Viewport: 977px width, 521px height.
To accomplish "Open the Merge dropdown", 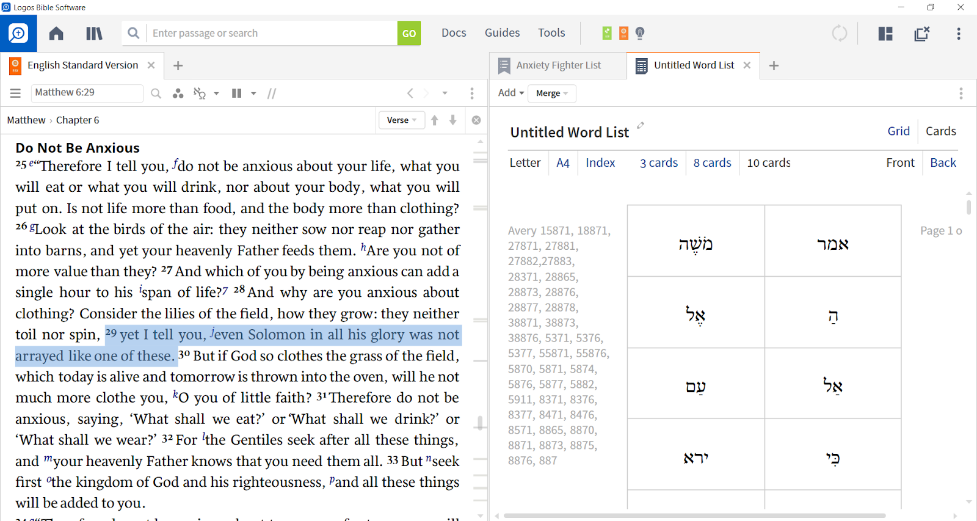I will [552, 93].
